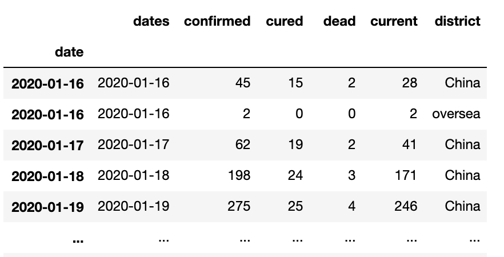Image resolution: width=504 pixels, height=257 pixels.
Task: Click current value 28
Action: pos(410,83)
